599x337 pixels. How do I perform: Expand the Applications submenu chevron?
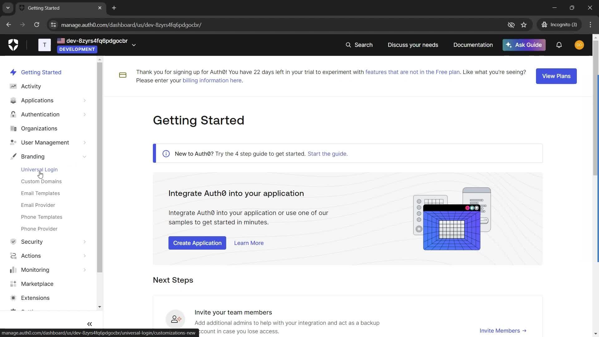click(x=85, y=100)
